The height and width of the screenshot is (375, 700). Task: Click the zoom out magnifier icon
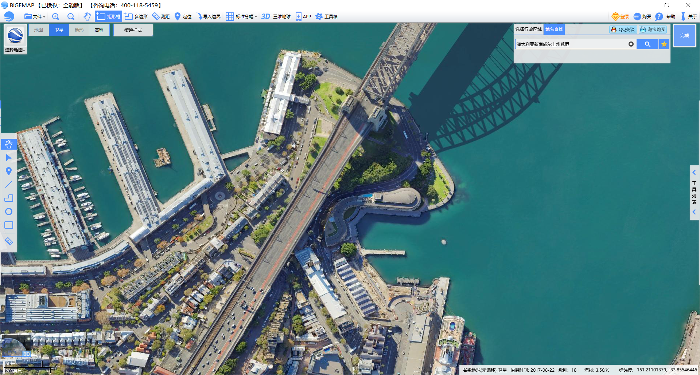click(x=71, y=16)
